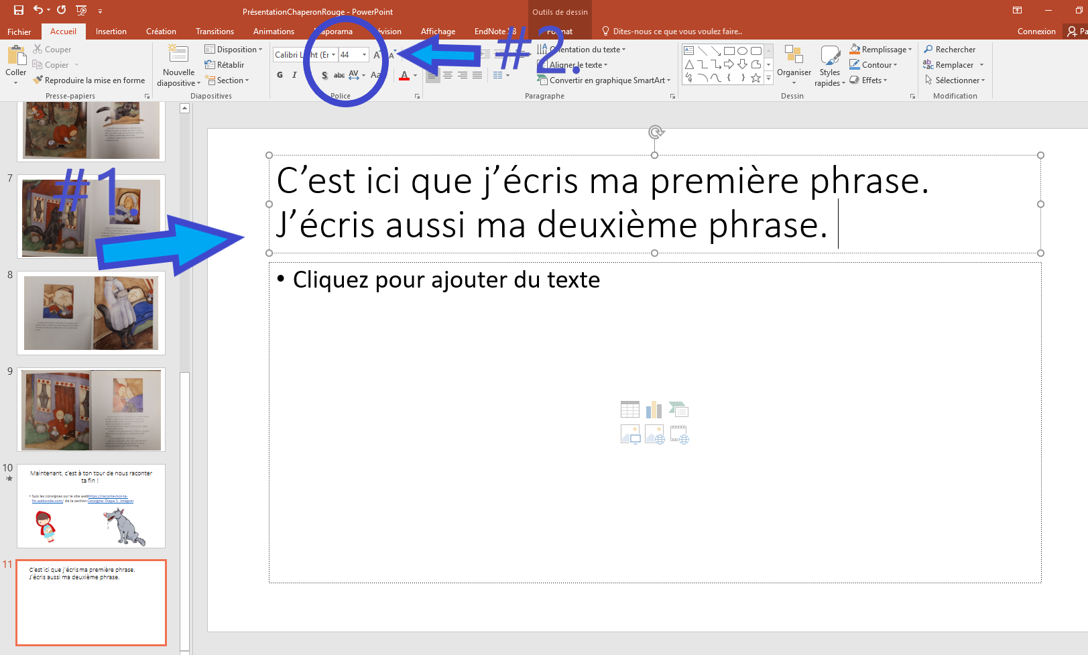
Task: Open the font size 44 dropdown
Action: coord(364,55)
